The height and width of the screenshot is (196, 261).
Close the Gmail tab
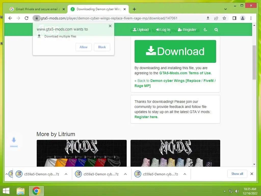[63, 9]
